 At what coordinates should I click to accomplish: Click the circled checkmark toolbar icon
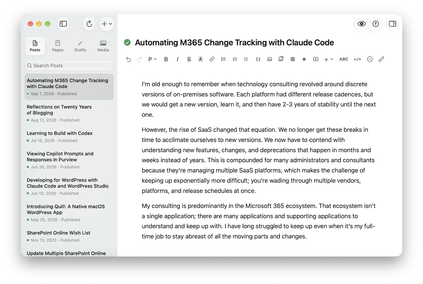tap(370, 59)
